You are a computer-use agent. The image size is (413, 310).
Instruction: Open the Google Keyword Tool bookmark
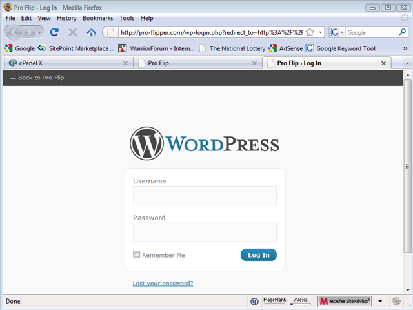(341, 48)
